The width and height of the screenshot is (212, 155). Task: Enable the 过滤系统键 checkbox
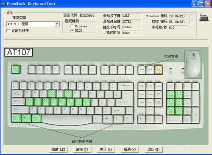(8, 31)
